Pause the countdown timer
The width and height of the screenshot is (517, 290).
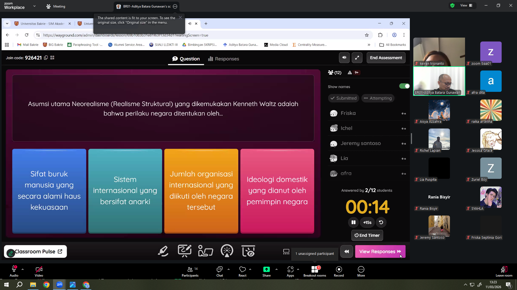pyautogui.click(x=354, y=222)
